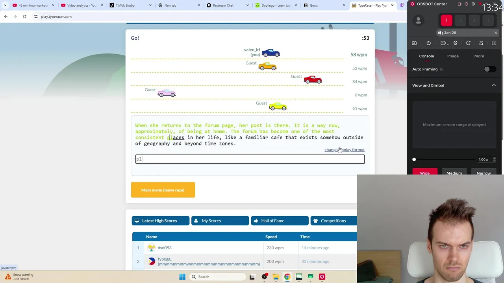Open the My Scores tab
This screenshot has height=283, width=504.
click(220, 221)
